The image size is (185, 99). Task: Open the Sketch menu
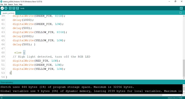point(11,4)
